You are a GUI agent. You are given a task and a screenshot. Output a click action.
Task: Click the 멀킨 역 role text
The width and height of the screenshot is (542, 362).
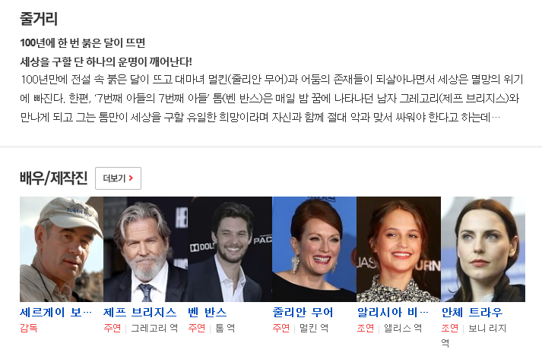click(x=314, y=328)
